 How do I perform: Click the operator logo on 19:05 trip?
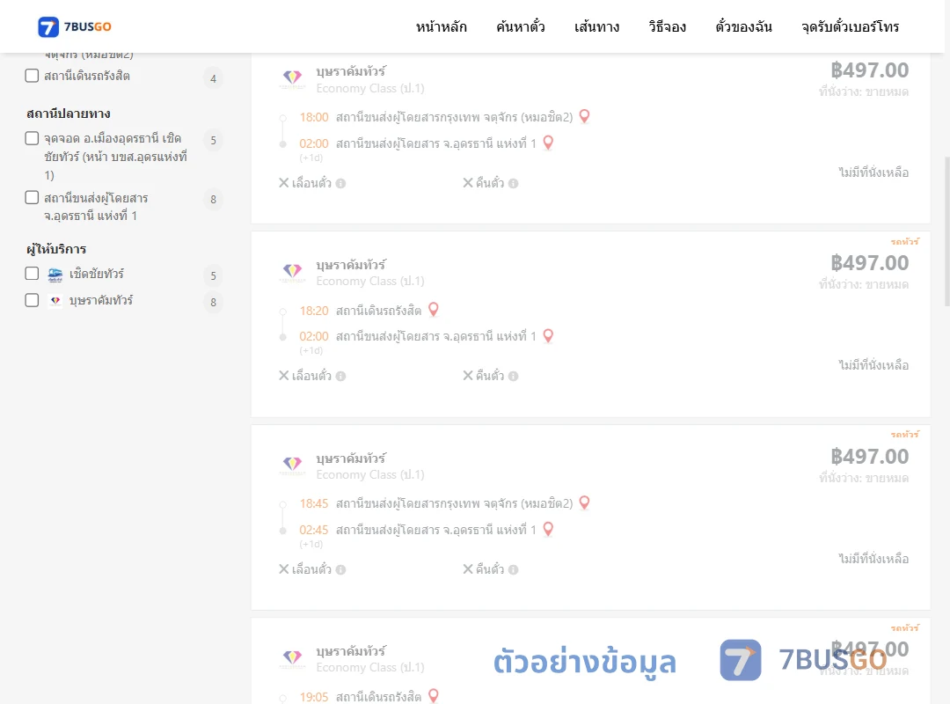[x=293, y=658]
